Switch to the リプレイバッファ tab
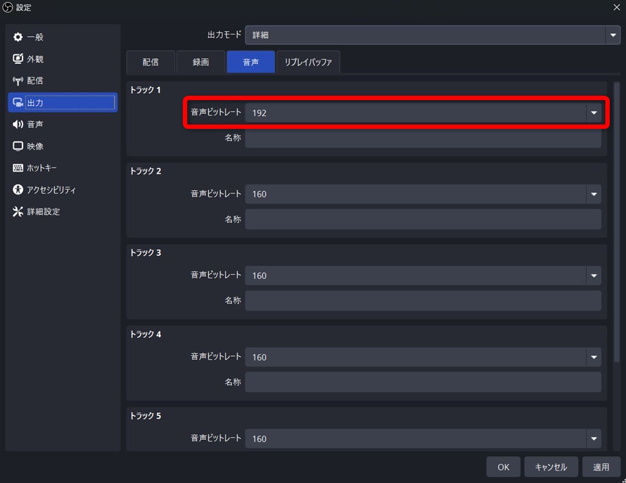Image resolution: width=626 pixels, height=483 pixels. [x=308, y=62]
